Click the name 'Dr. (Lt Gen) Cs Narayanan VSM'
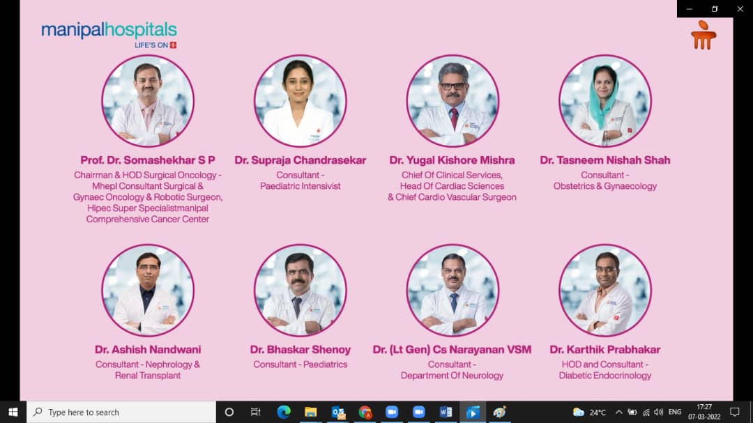753x423 pixels. [452, 350]
